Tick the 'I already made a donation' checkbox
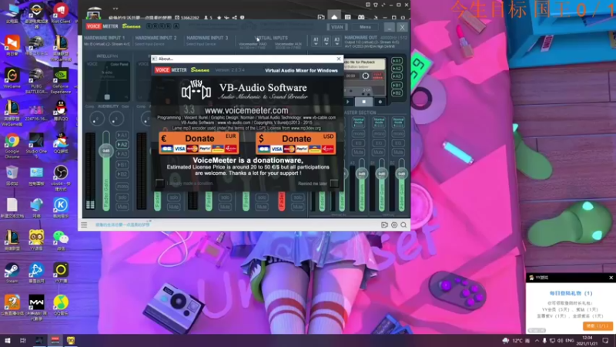Screen dimensions: 616x347 (x=159, y=184)
